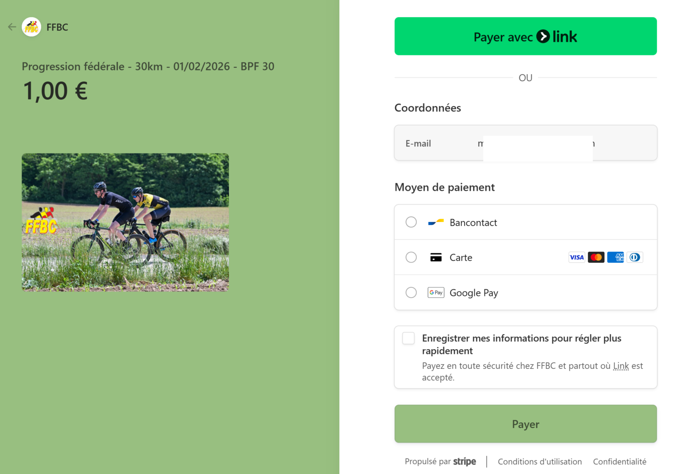The image size is (676, 474).
Task: Enable saving my information checkbox
Action: (x=408, y=338)
